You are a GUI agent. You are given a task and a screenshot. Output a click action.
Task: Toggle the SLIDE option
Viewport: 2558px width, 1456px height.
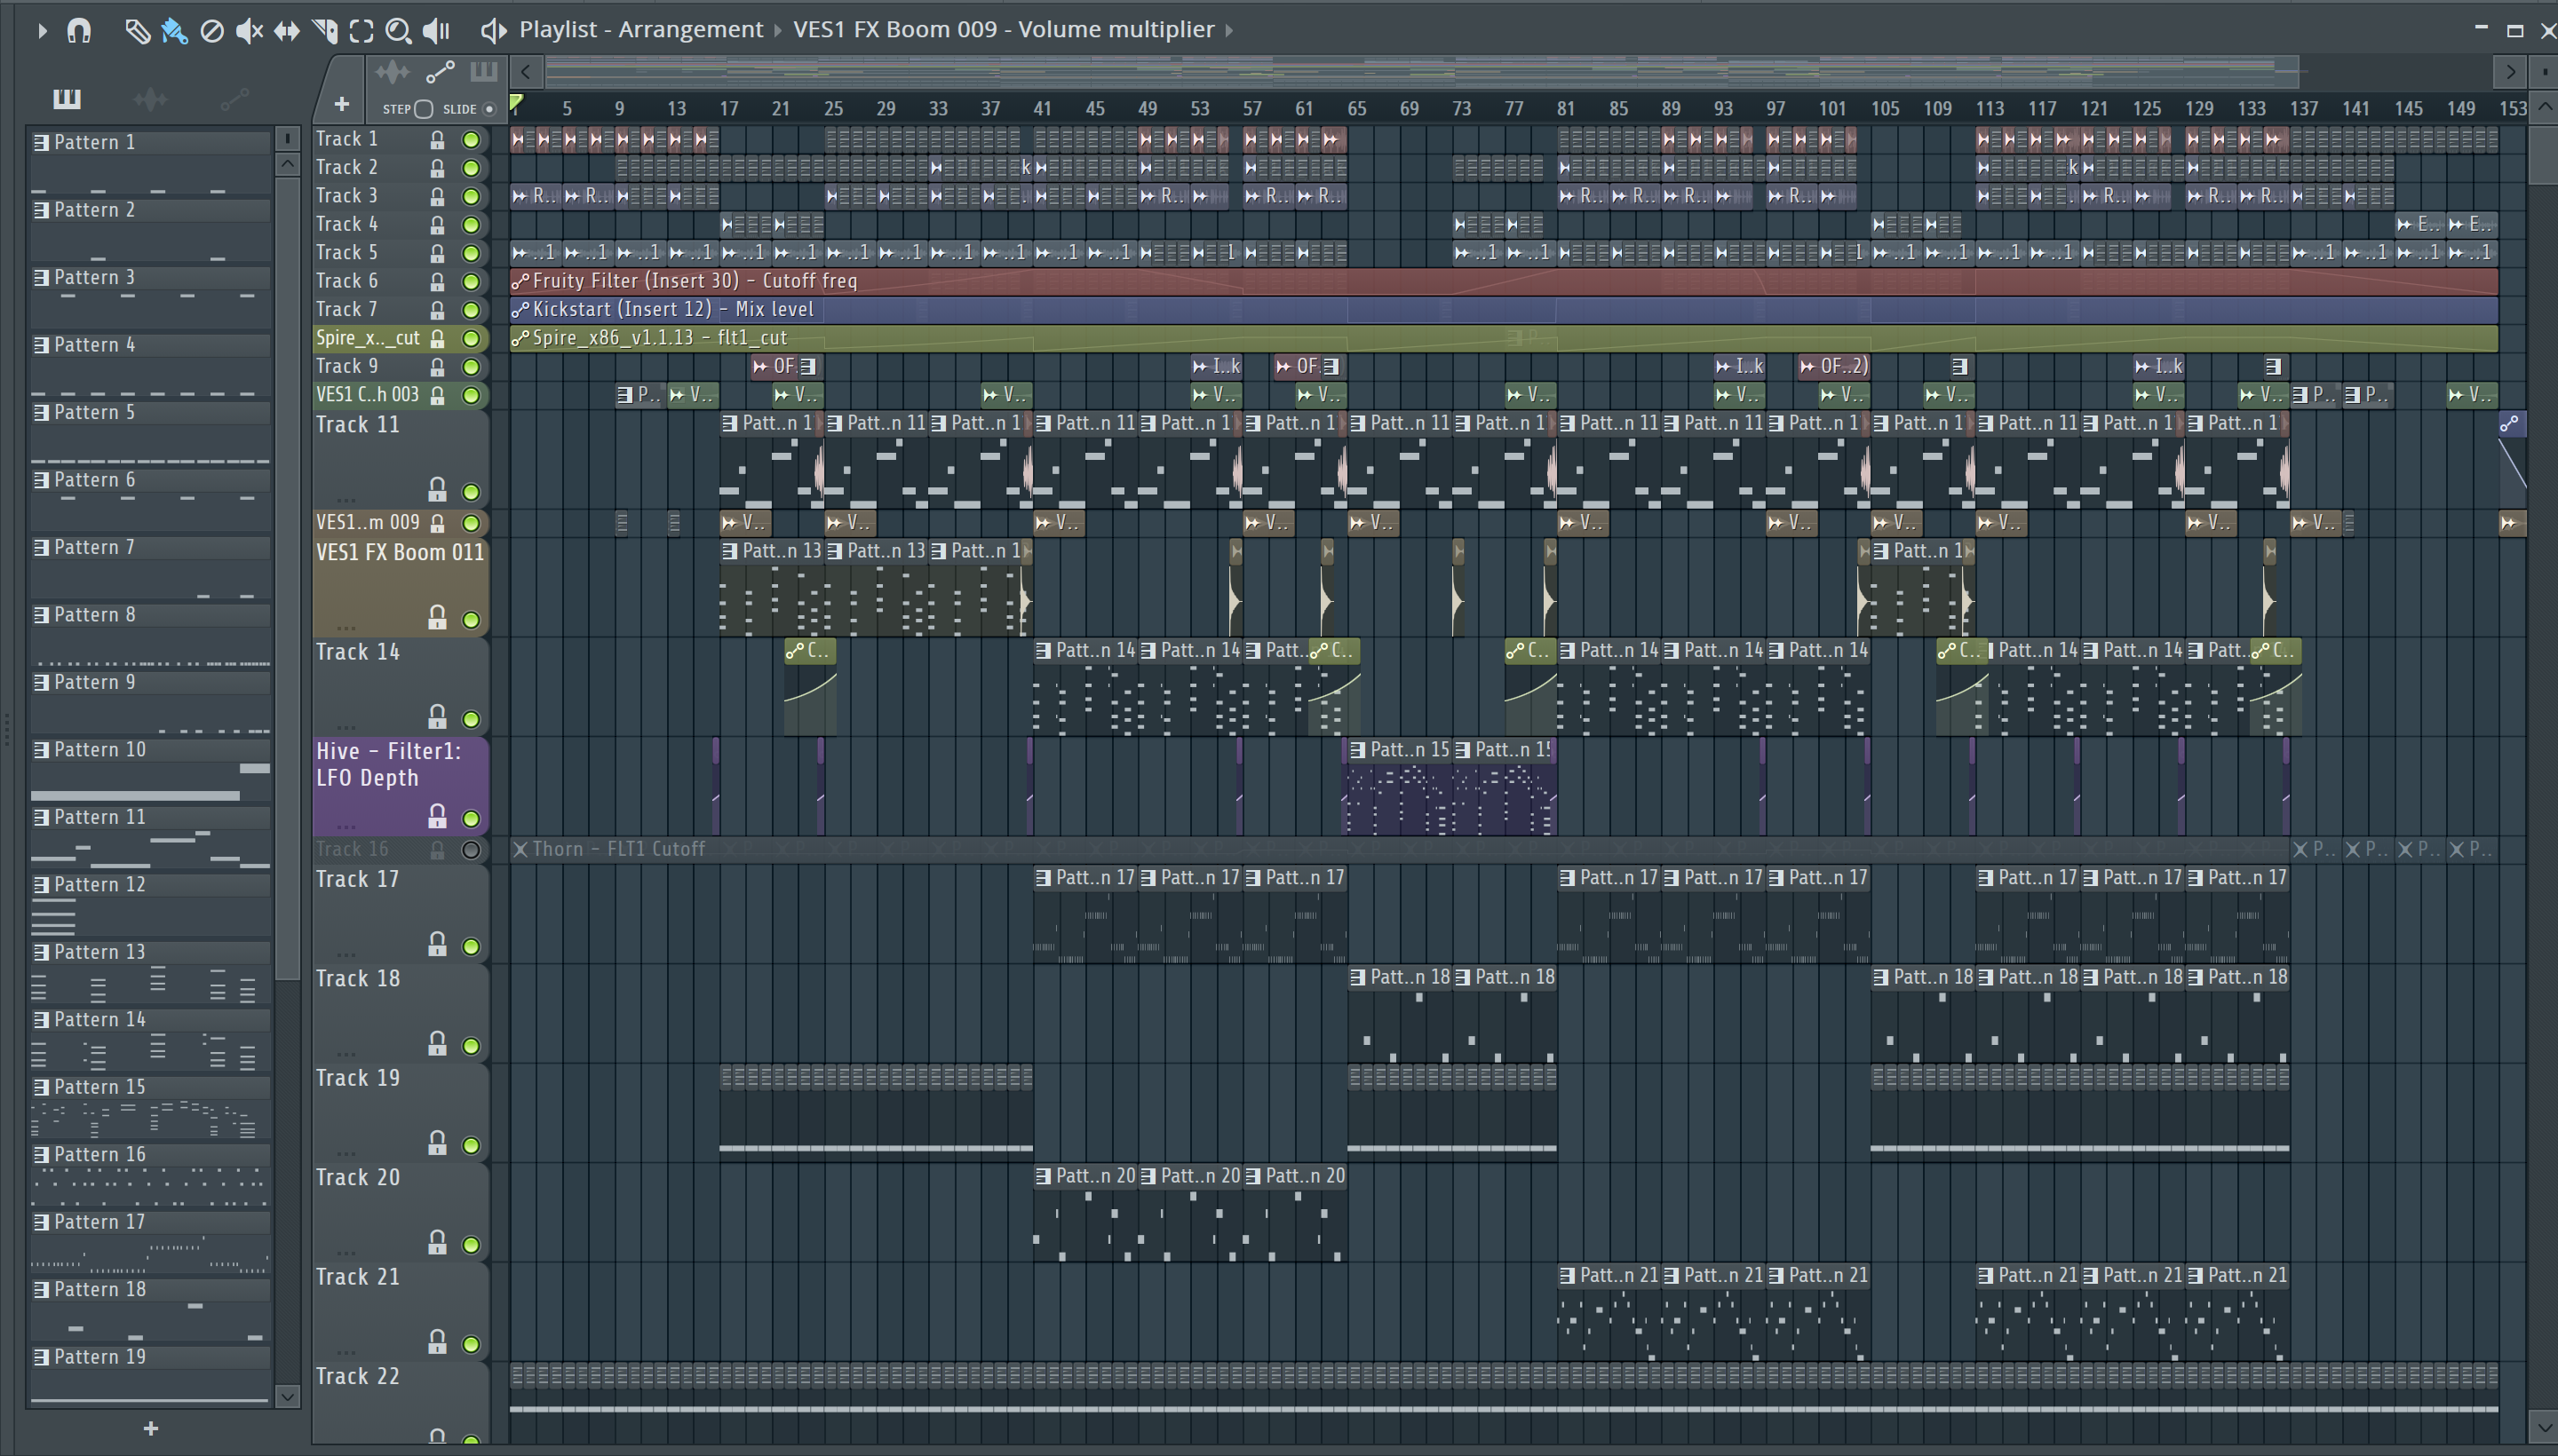[489, 109]
